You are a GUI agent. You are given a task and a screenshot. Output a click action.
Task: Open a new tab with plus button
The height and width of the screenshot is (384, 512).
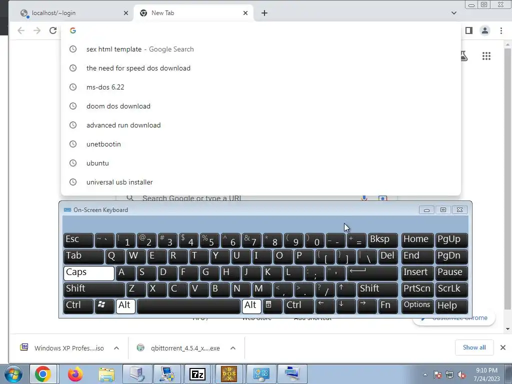click(264, 13)
